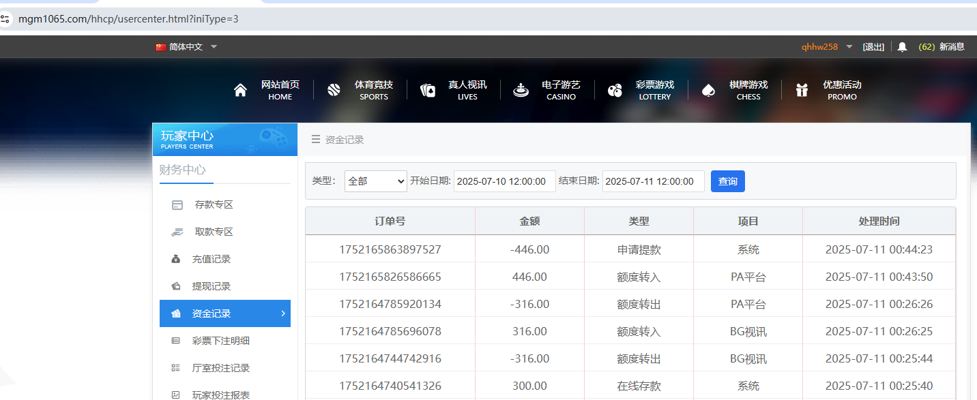The height and width of the screenshot is (400, 977).
Task: Click the 开始日期 start date input field
Action: [504, 181]
